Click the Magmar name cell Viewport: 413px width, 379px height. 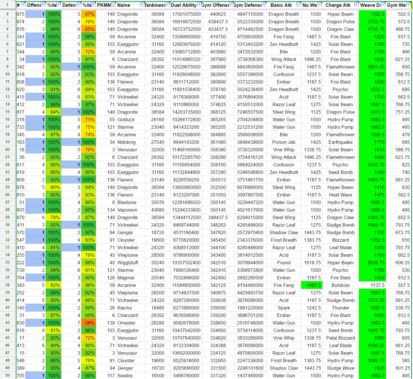tap(131, 278)
